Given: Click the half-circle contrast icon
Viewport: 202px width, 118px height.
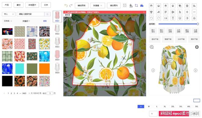Looking at the screenshot, I should 187,18.
